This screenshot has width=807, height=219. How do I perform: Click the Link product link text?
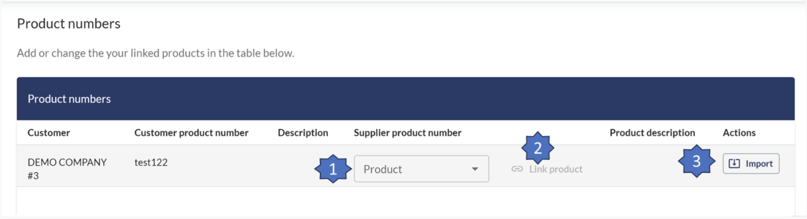[x=556, y=169]
